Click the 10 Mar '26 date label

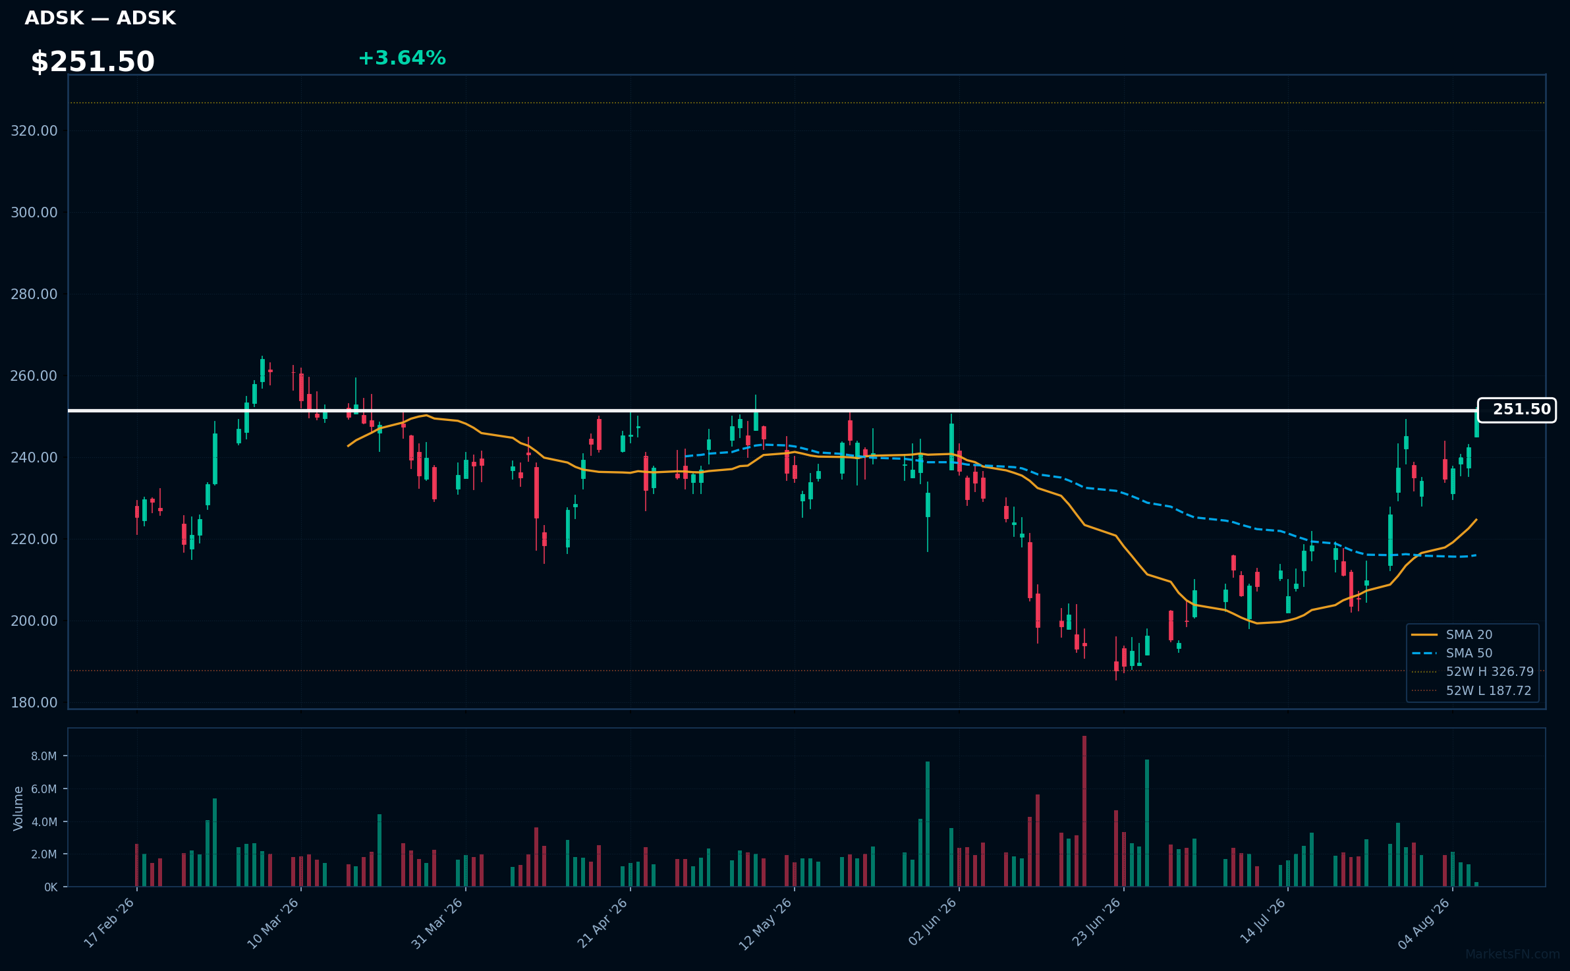(273, 923)
